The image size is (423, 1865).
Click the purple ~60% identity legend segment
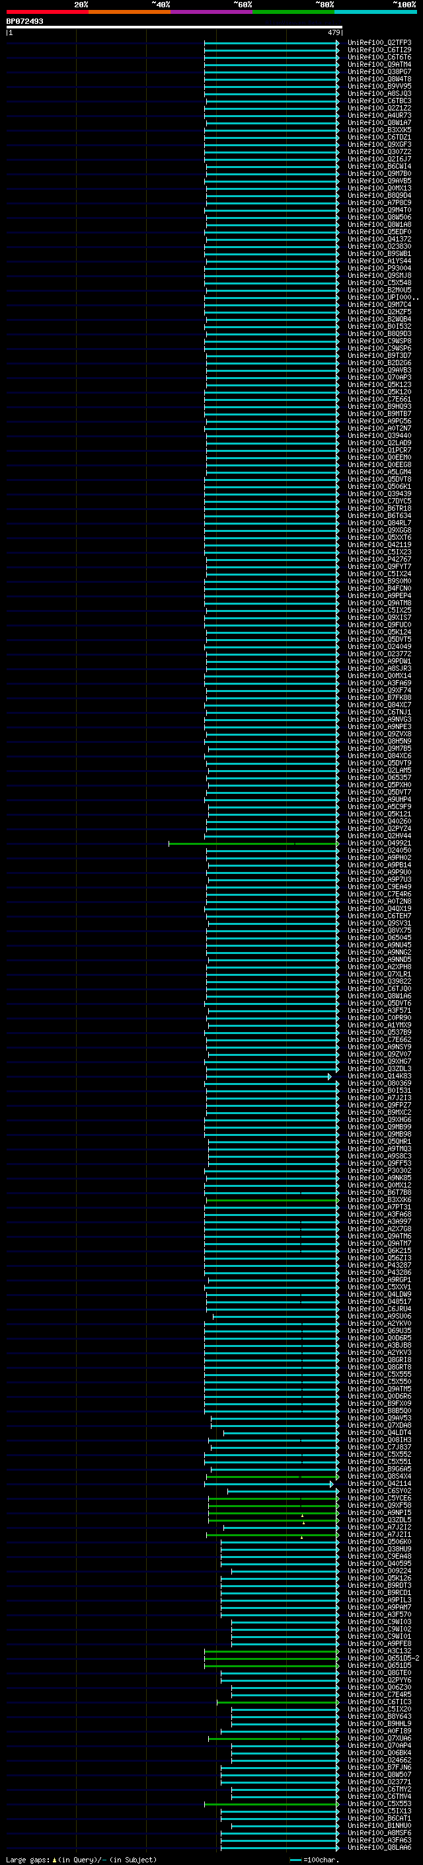211,12
